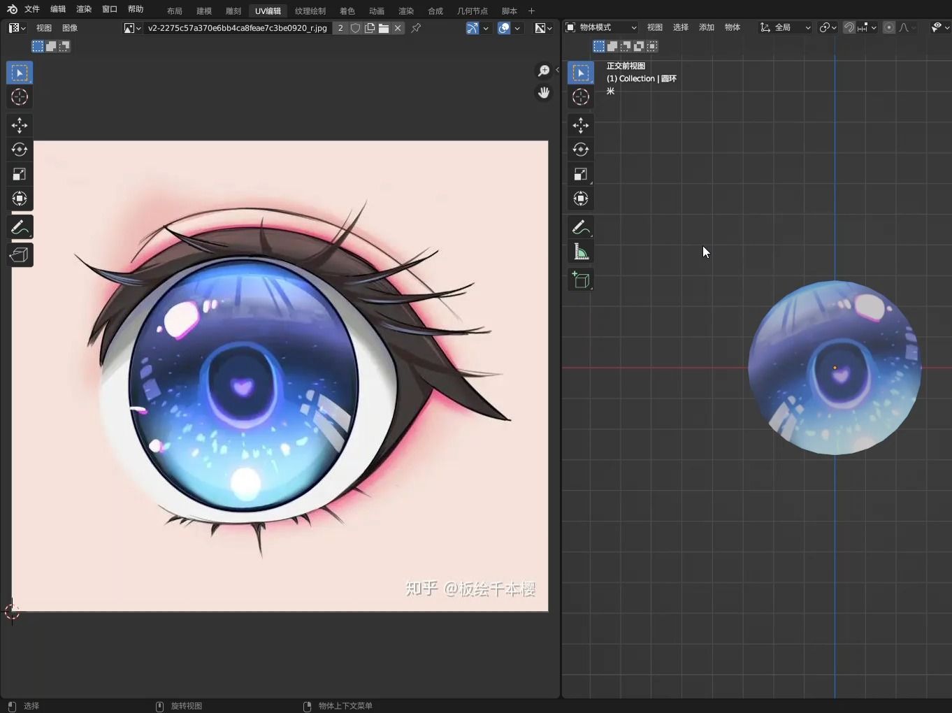Select the 3D Cursor tool in the 3D viewport
The width and height of the screenshot is (952, 713).
(580, 97)
